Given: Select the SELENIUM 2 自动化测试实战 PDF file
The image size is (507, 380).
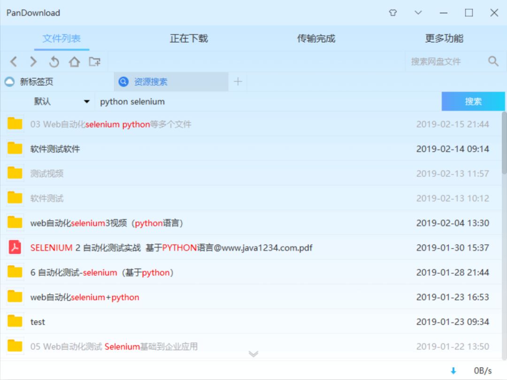Looking at the screenshot, I should click(251, 248).
